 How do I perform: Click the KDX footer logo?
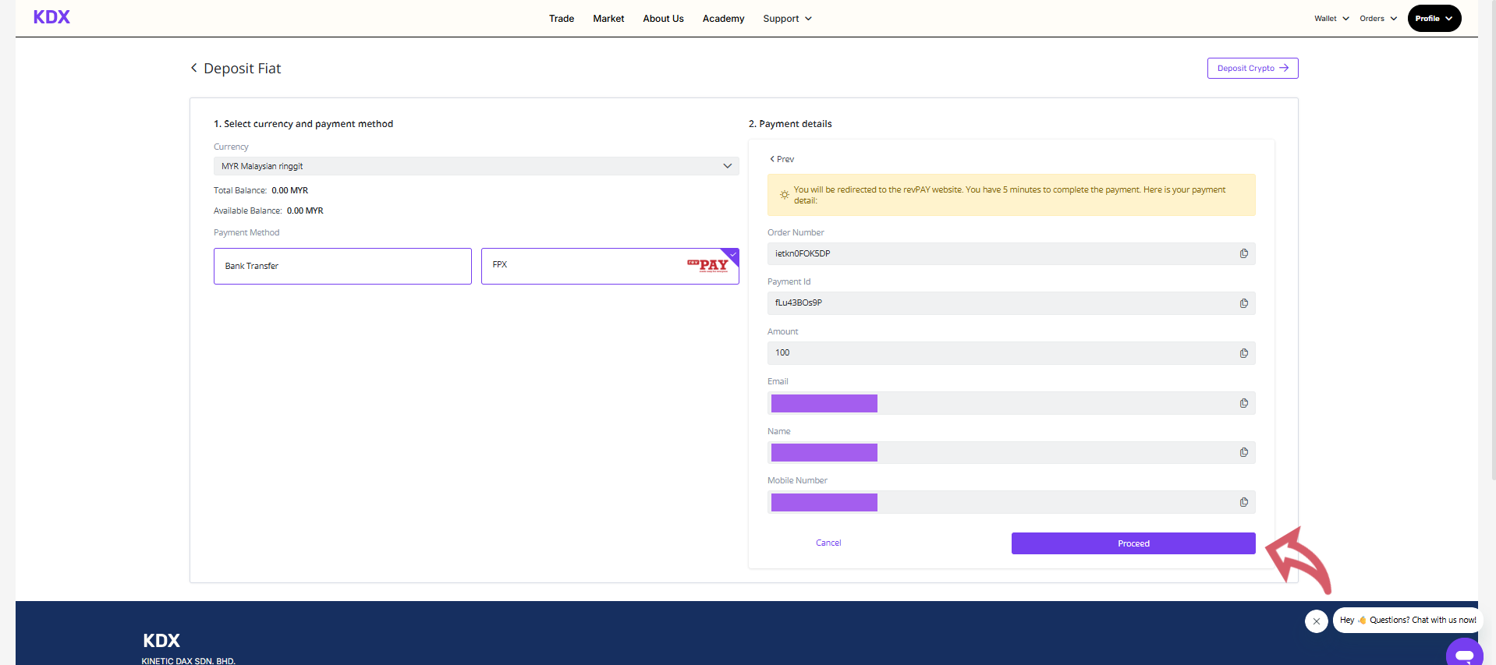tap(161, 641)
